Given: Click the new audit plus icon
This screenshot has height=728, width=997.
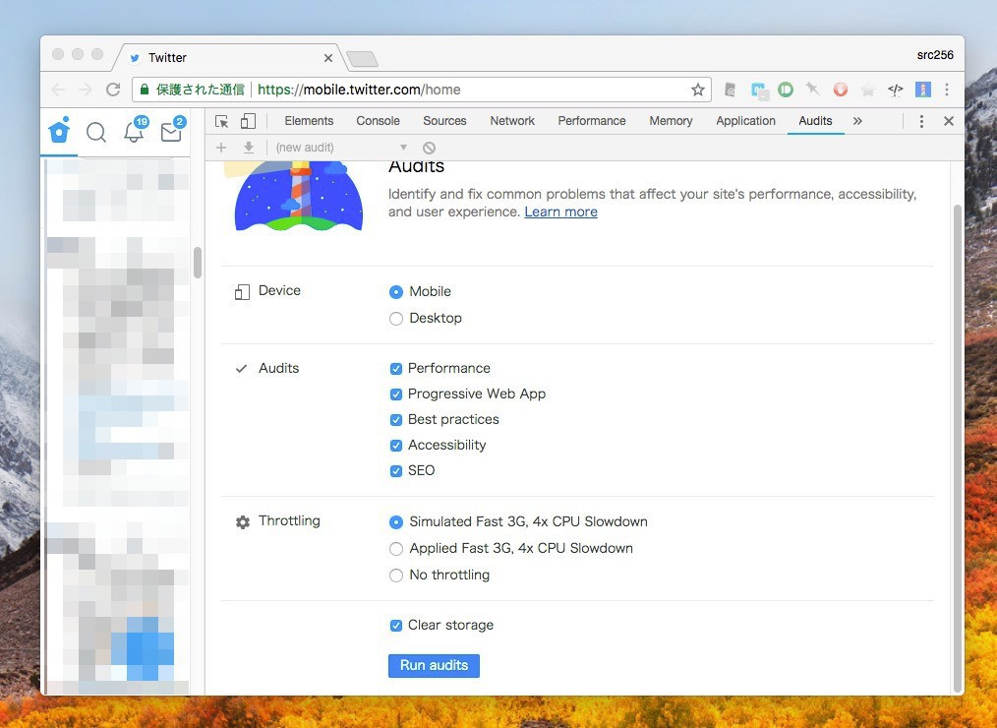Looking at the screenshot, I should (x=220, y=148).
